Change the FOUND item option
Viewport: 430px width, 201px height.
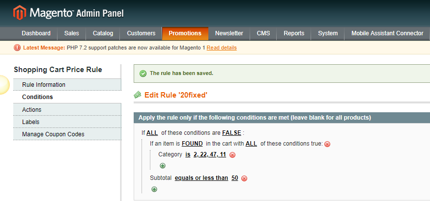tap(192, 144)
